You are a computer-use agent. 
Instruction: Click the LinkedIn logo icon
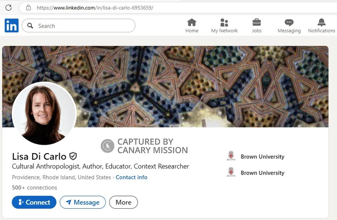click(x=12, y=26)
